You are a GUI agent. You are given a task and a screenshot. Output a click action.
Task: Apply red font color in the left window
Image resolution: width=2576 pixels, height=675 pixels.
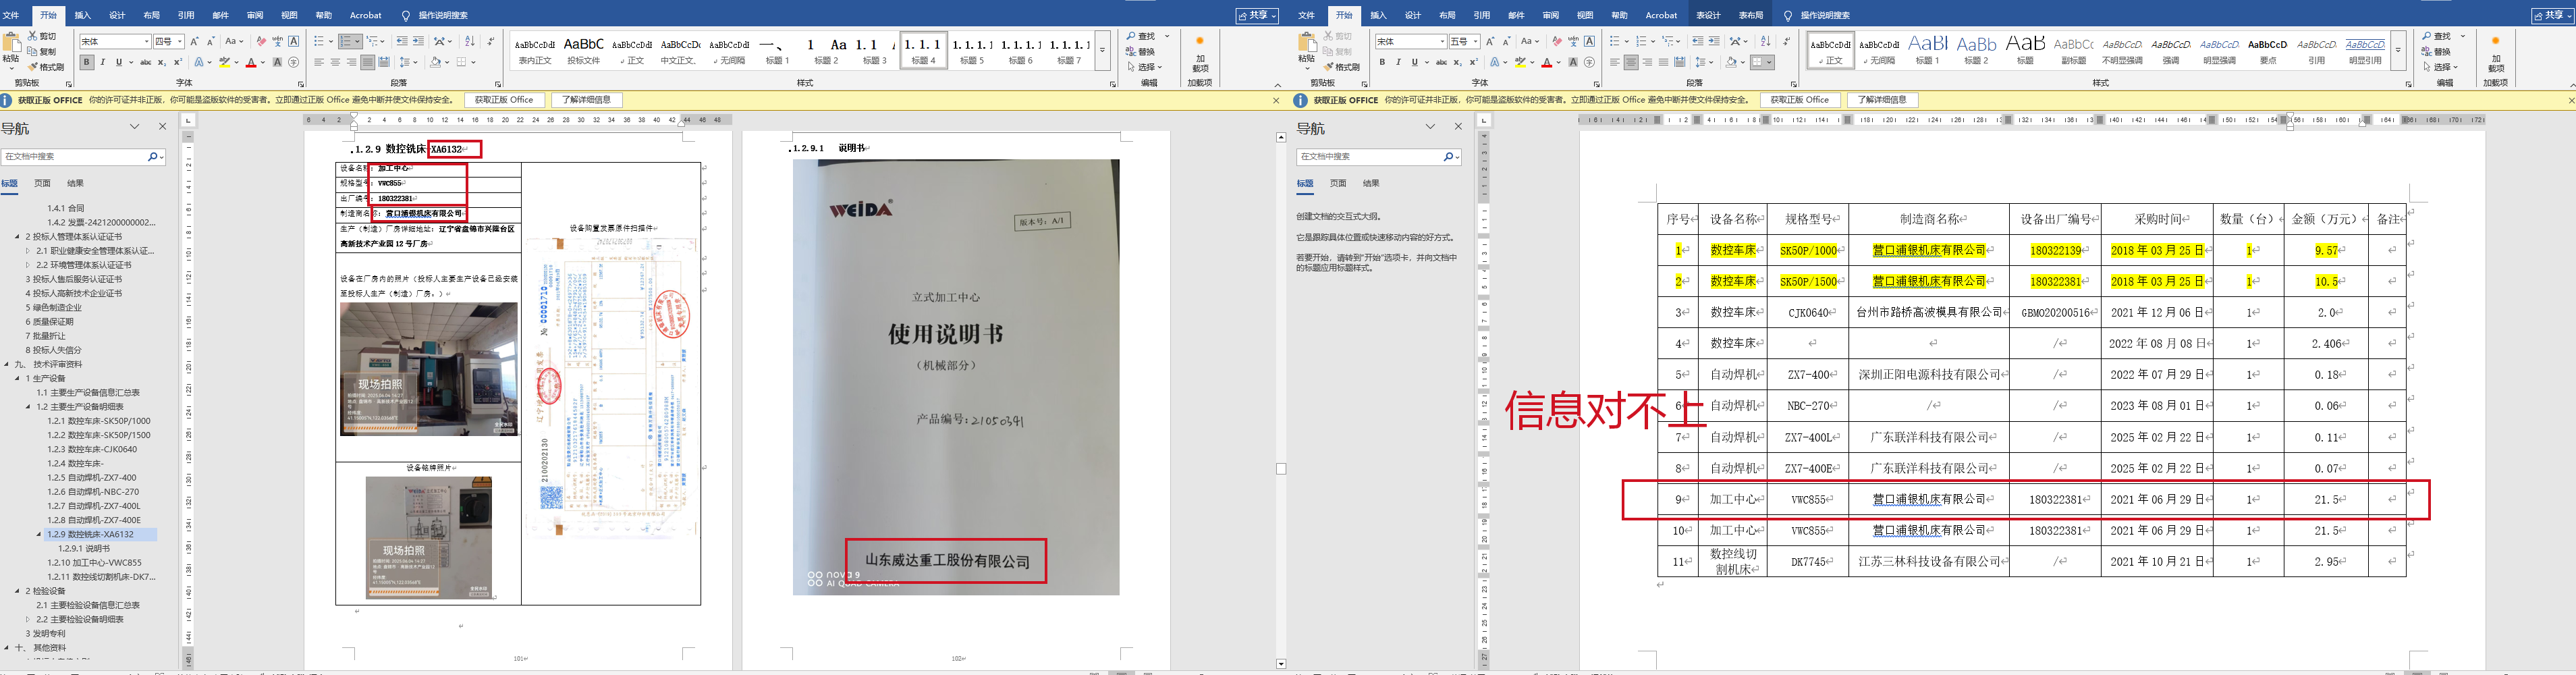coord(252,62)
